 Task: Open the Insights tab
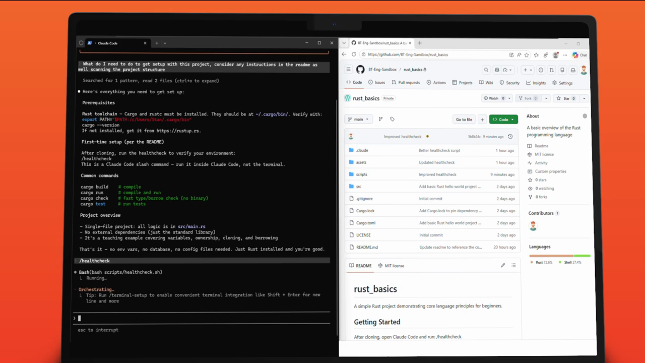point(536,83)
